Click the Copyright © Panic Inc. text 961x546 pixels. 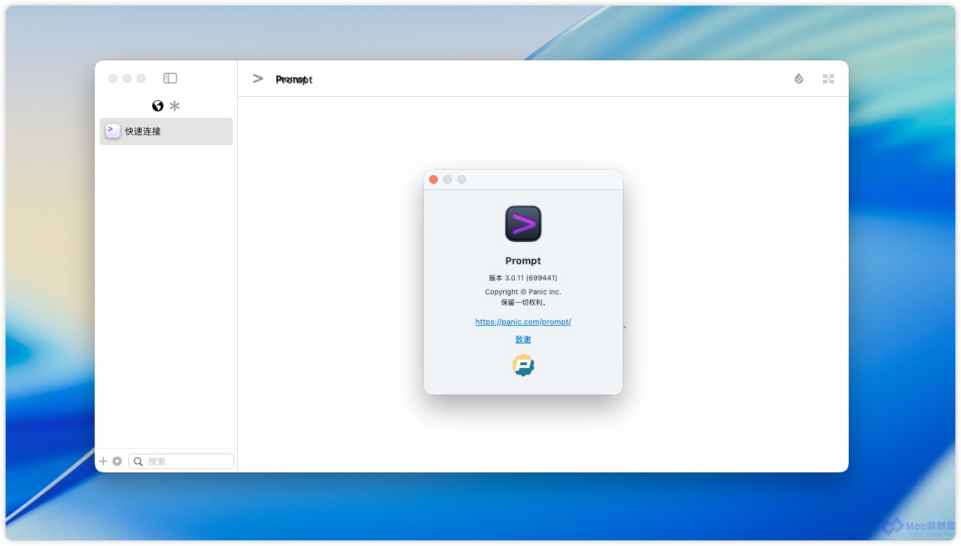(523, 292)
